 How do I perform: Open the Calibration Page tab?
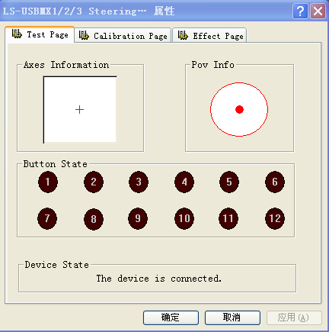[123, 35]
